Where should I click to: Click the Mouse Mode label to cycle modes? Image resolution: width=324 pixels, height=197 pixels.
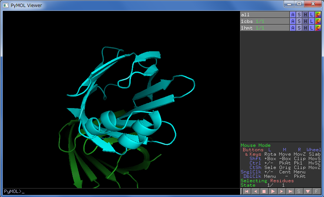click(x=255, y=145)
